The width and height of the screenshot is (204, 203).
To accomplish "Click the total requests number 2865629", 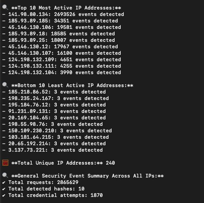I will pos(67,182).
